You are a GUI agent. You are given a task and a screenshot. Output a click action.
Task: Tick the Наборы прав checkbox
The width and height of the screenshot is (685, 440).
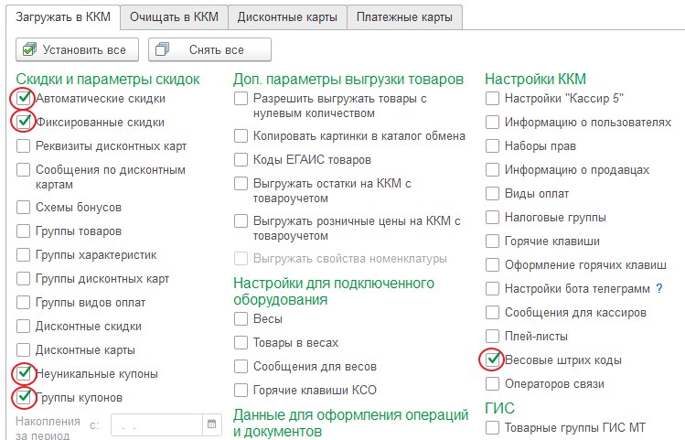click(492, 145)
